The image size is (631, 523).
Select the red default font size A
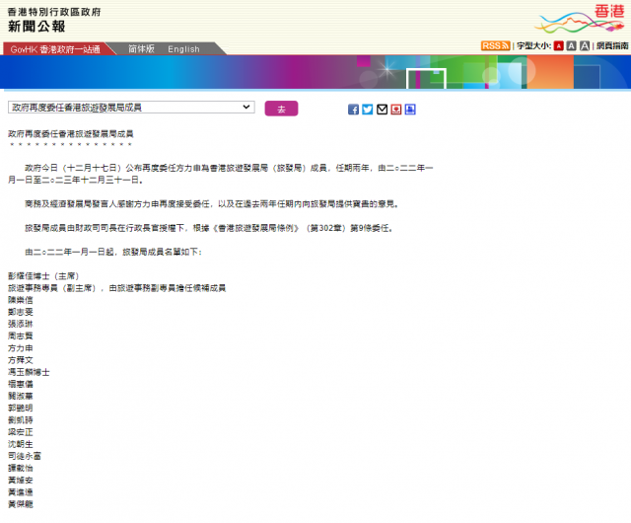pos(559,46)
